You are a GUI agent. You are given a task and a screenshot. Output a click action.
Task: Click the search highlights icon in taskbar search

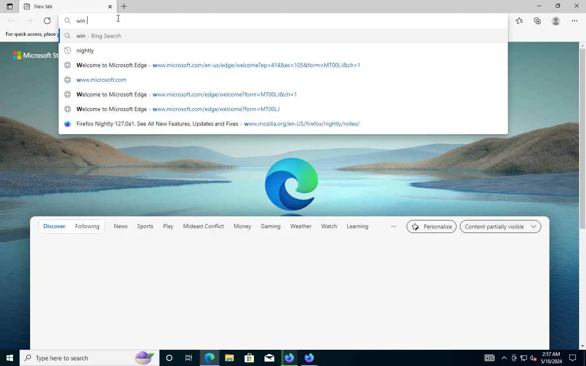[x=144, y=358]
